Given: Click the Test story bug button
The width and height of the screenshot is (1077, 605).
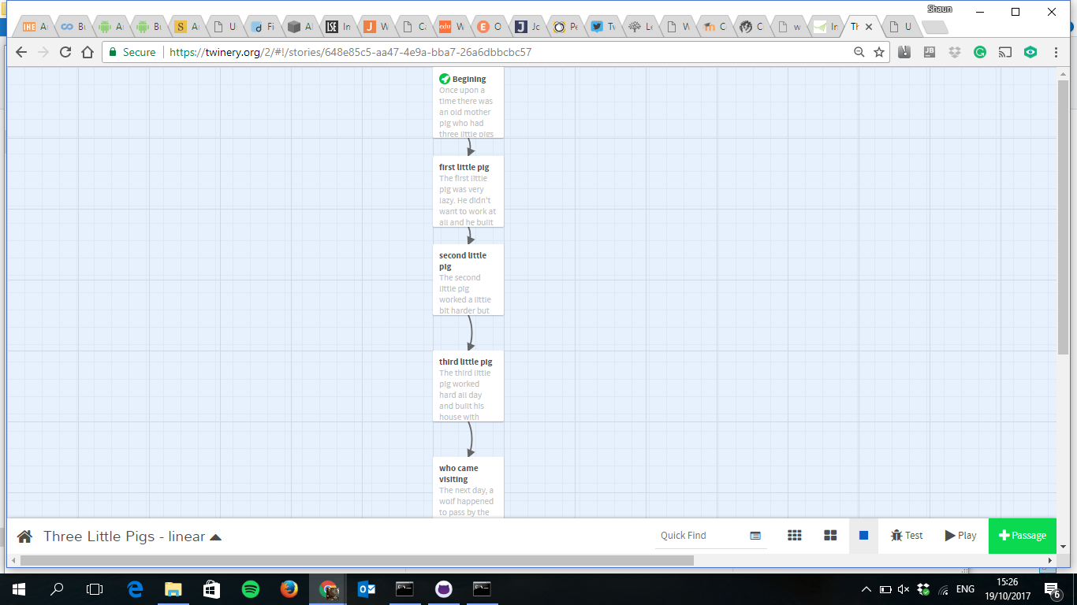Looking at the screenshot, I should 907,536.
